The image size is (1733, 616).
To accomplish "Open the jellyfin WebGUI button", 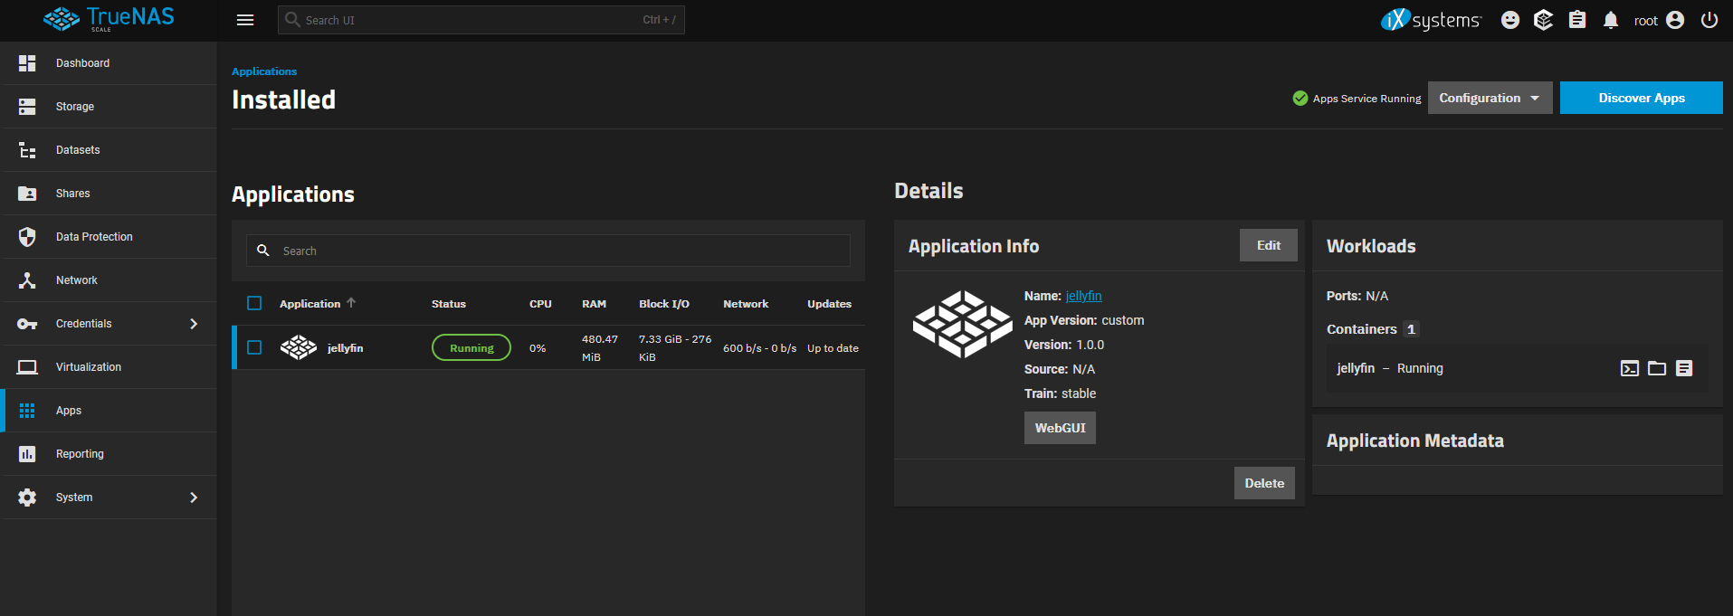I will point(1060,428).
